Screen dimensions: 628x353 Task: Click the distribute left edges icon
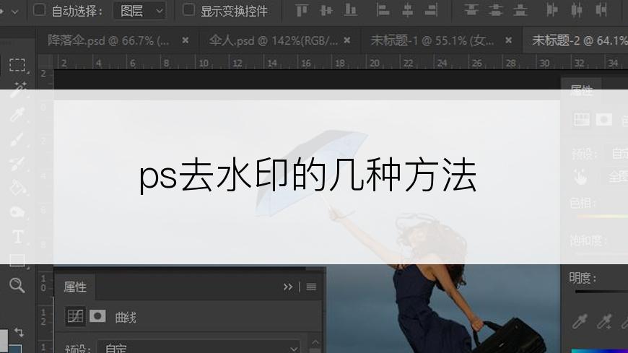pyautogui.click(x=552, y=10)
